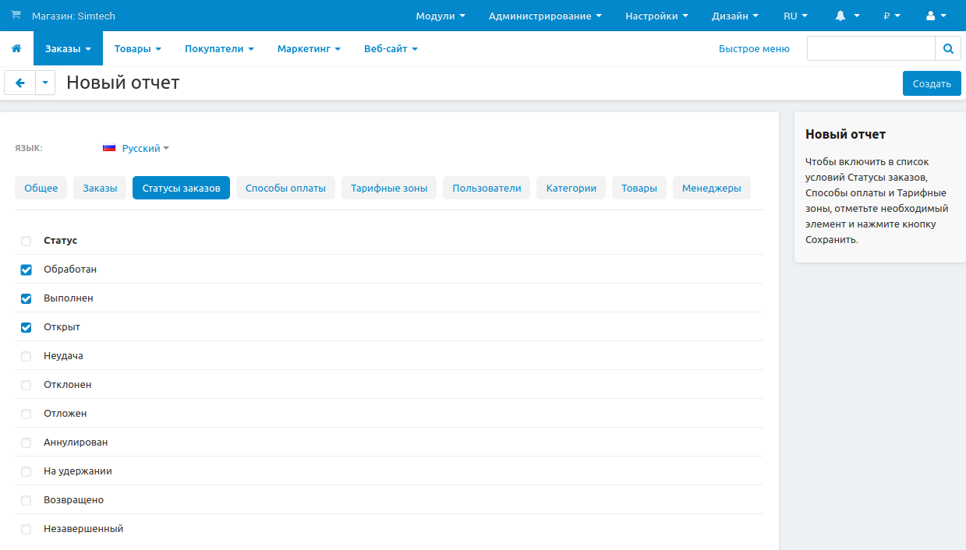966x550 pixels.
Task: Uncheck the Обработан status checkbox
Action: tap(27, 270)
